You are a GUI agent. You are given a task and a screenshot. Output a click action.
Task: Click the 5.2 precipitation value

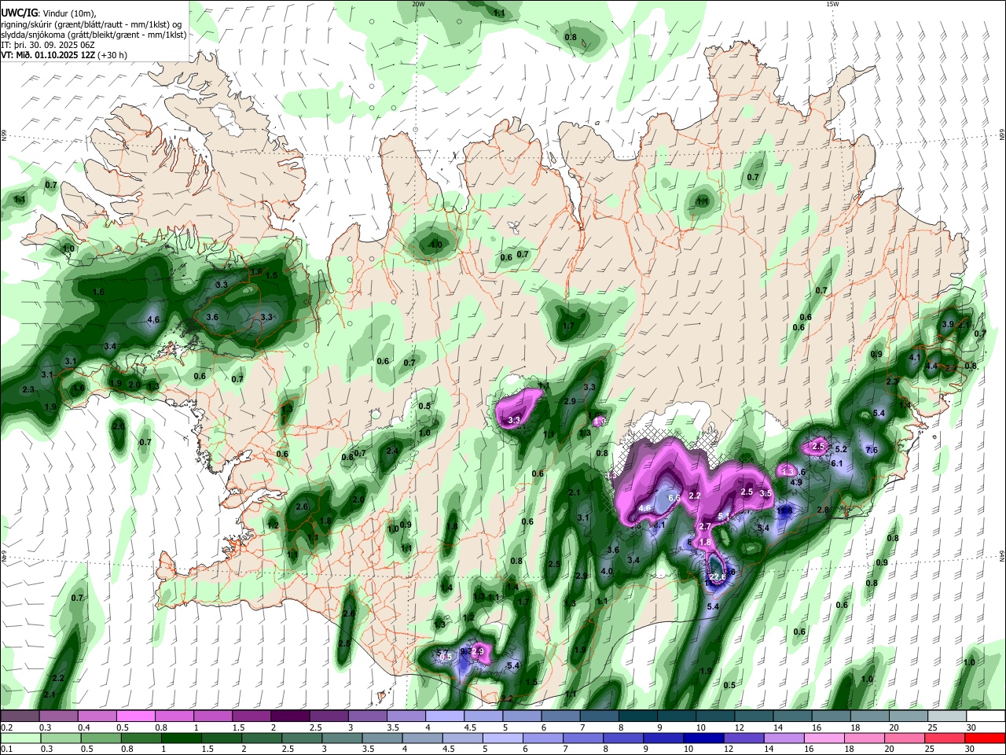tap(841, 449)
